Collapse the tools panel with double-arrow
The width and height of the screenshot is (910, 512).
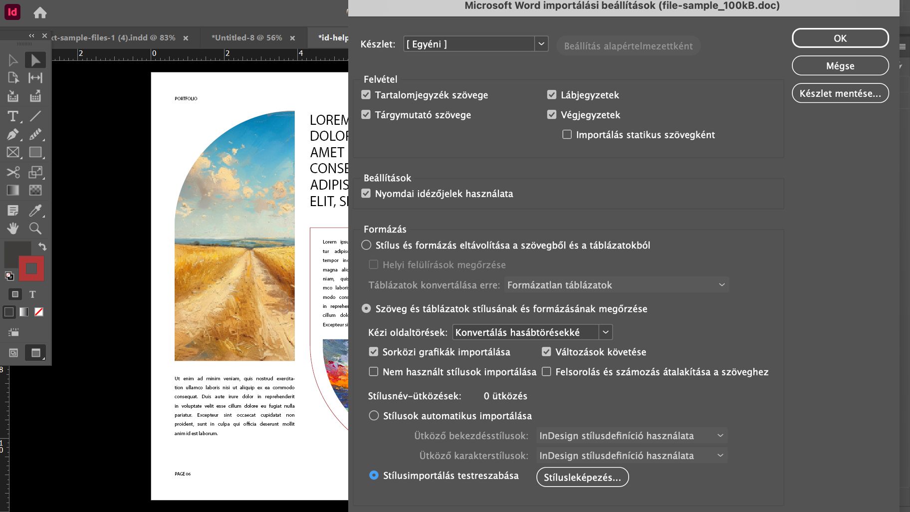click(31, 35)
